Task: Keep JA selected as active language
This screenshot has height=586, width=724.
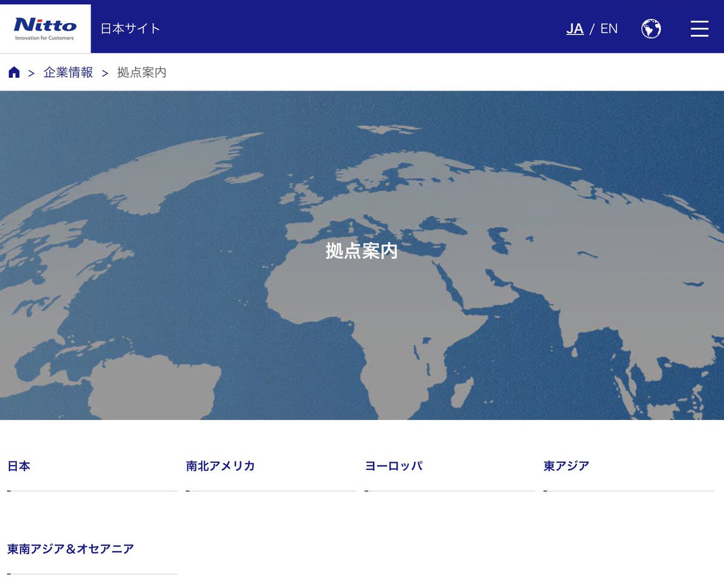Action: pyautogui.click(x=575, y=28)
